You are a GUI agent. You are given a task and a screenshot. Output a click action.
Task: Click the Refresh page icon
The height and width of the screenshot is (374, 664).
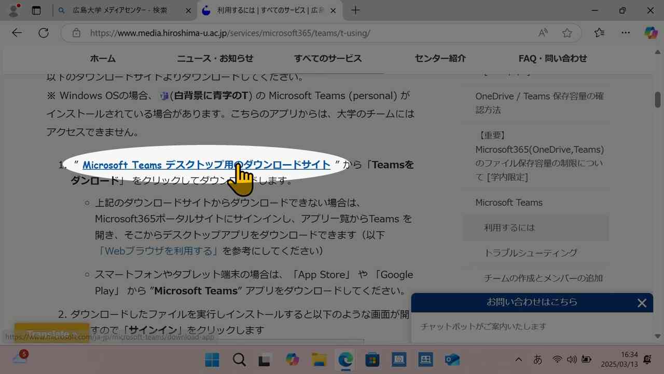click(x=44, y=32)
